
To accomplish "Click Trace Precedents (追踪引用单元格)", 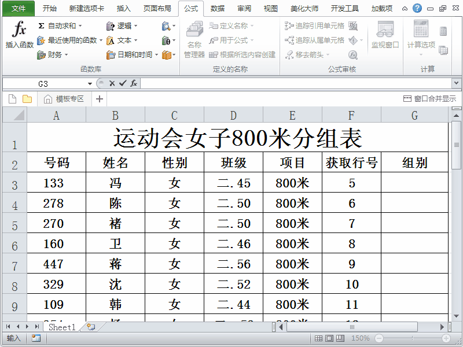I will click(315, 25).
